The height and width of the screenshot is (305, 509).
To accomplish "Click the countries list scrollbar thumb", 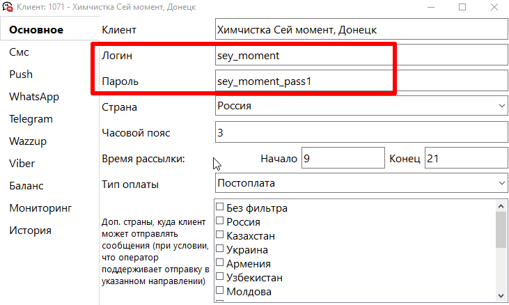I will pos(501,230).
